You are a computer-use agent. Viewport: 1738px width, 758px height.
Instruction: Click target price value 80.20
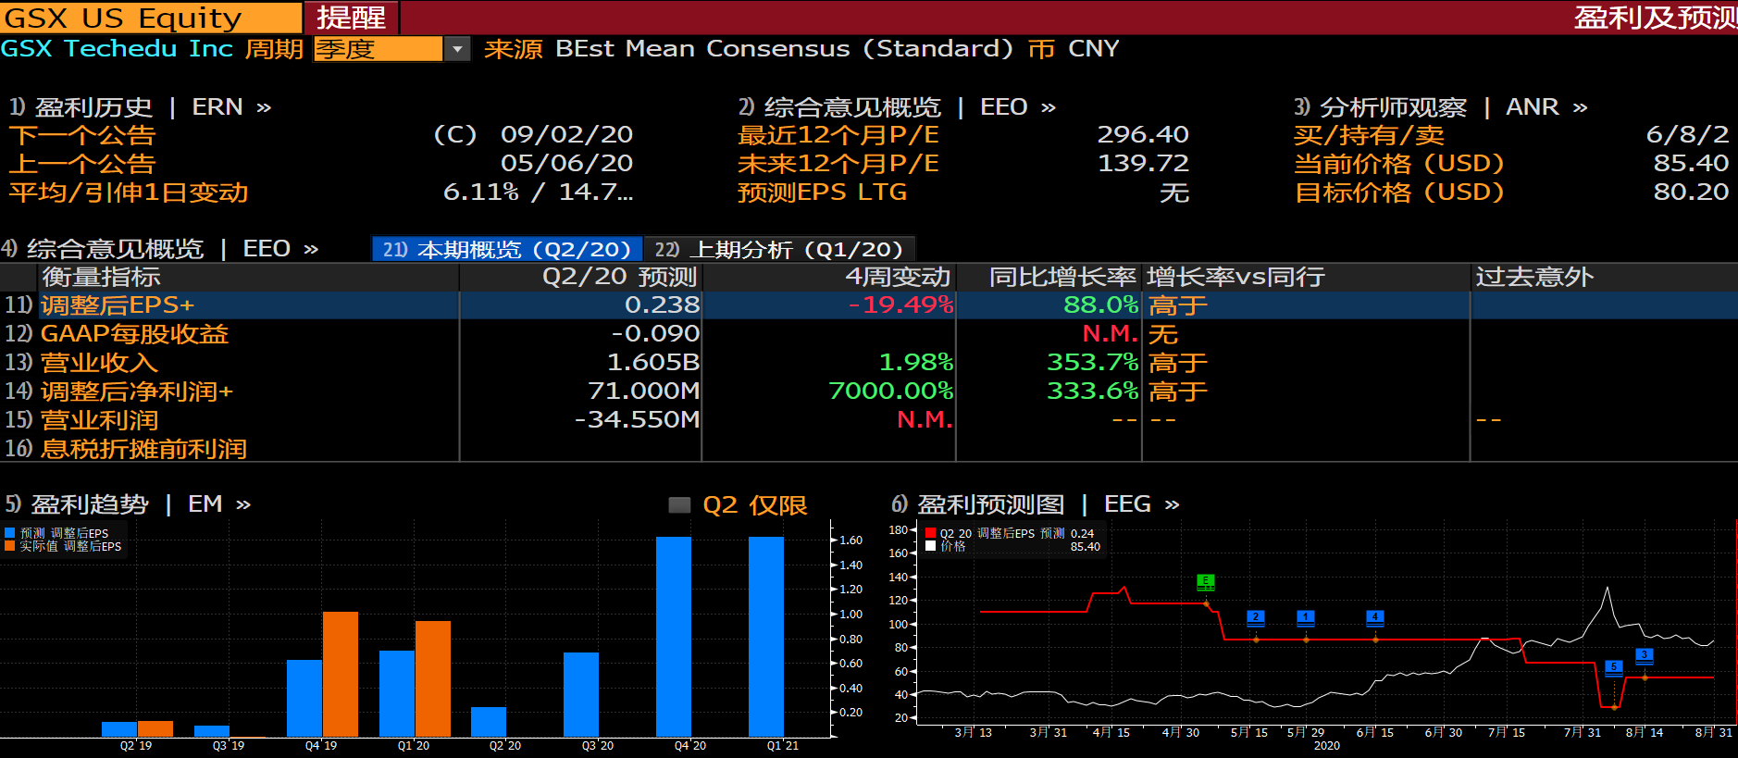point(1692,193)
